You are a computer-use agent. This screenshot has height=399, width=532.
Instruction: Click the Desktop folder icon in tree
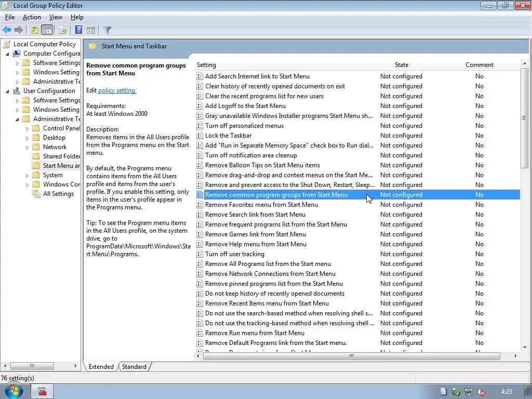36,137
